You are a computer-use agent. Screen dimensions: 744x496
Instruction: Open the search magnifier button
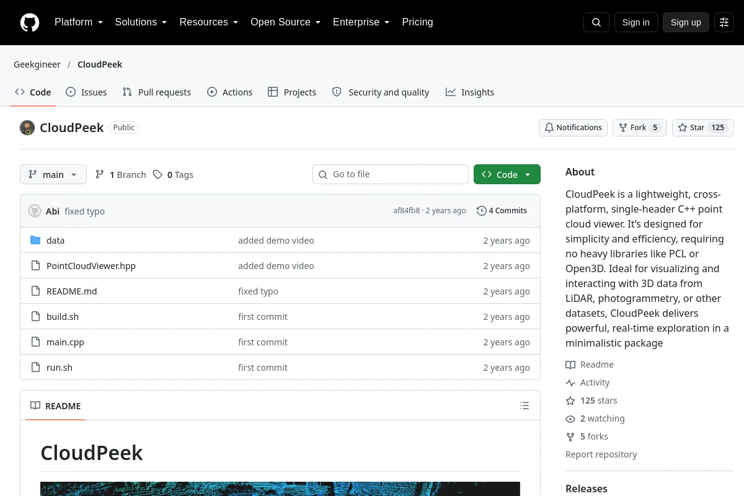(596, 22)
